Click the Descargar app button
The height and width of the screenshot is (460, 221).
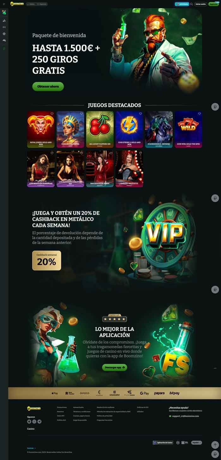pos(115,367)
